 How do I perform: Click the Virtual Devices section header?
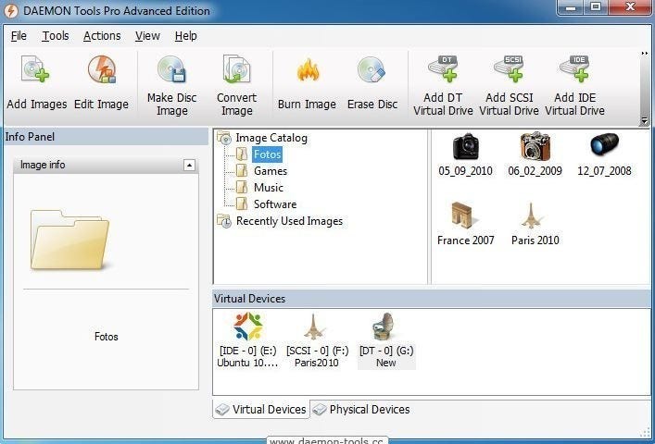click(432, 299)
